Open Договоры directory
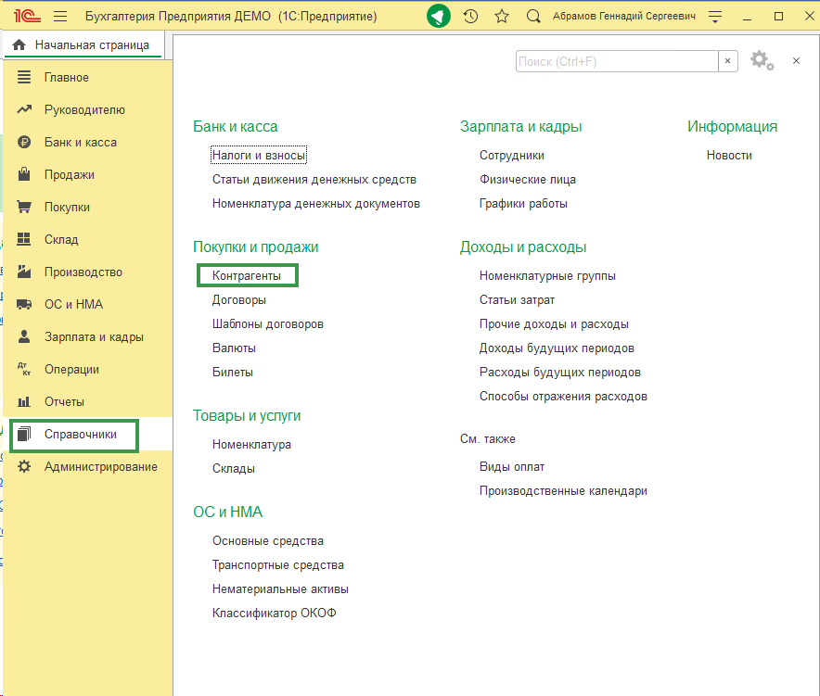This screenshot has width=820, height=696. [239, 300]
